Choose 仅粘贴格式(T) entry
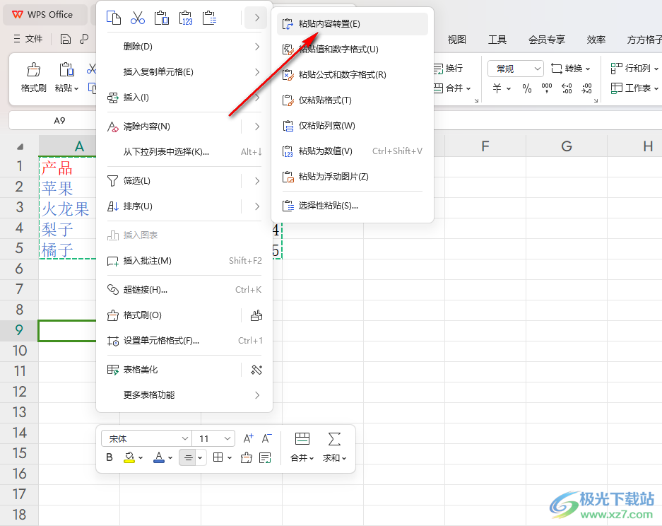 pyautogui.click(x=352, y=100)
